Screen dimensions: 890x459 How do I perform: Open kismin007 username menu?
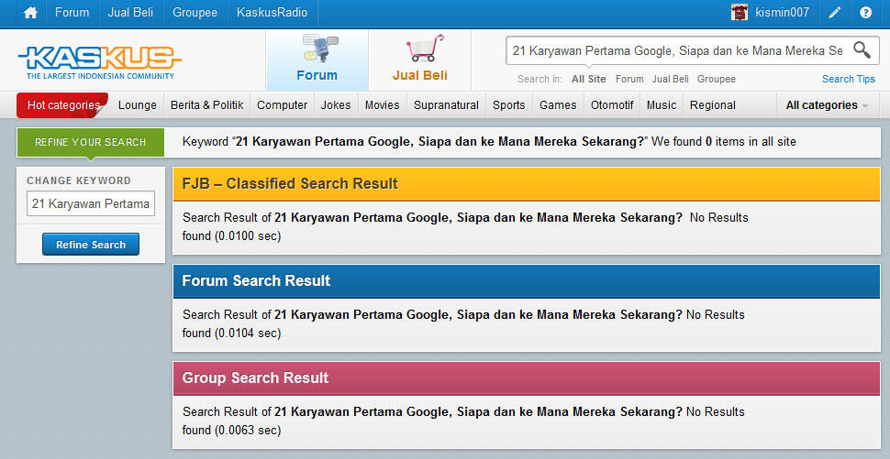(782, 13)
